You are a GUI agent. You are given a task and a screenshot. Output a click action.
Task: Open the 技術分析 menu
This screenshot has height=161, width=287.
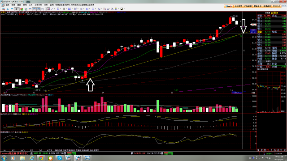point(38,5)
